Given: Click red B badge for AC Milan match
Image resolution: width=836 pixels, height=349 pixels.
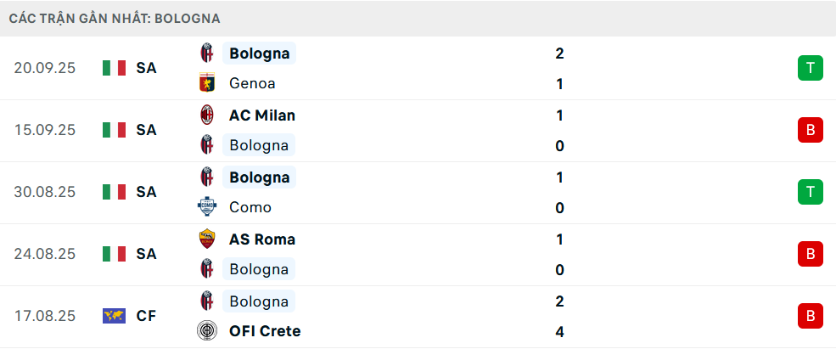Looking at the screenshot, I should pos(810,130).
